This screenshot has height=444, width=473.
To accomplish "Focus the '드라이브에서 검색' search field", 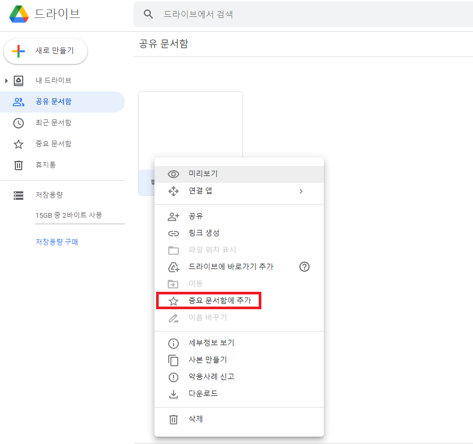I will click(303, 14).
